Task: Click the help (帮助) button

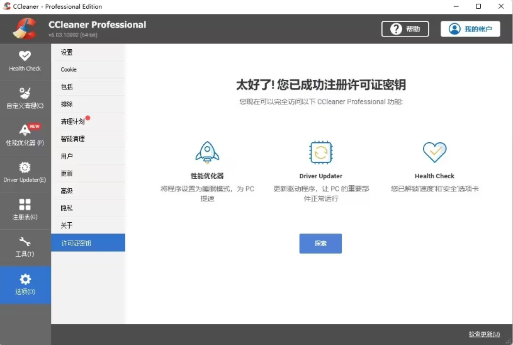Action: pyautogui.click(x=405, y=29)
